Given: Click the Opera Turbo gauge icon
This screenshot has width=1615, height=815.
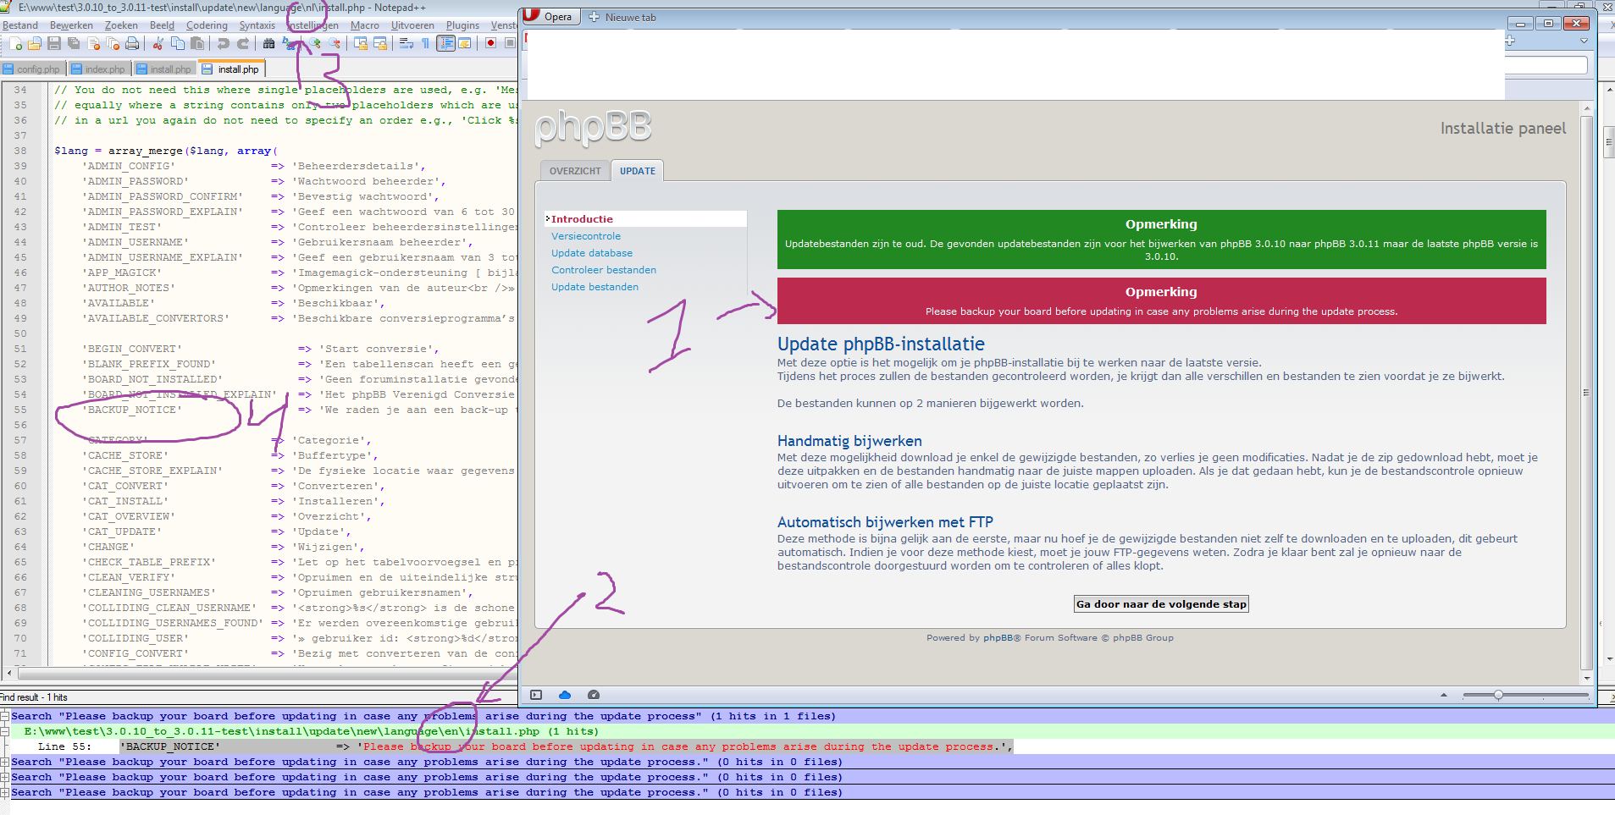Looking at the screenshot, I should pyautogui.click(x=594, y=695).
